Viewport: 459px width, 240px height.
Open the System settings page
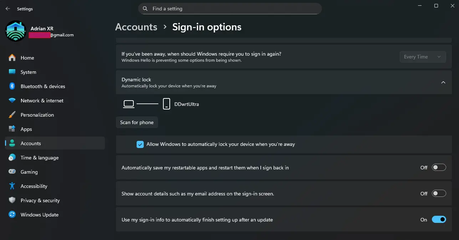pyautogui.click(x=28, y=72)
